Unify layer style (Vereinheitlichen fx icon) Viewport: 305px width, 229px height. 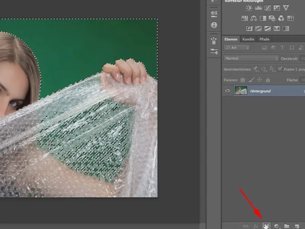[272, 69]
